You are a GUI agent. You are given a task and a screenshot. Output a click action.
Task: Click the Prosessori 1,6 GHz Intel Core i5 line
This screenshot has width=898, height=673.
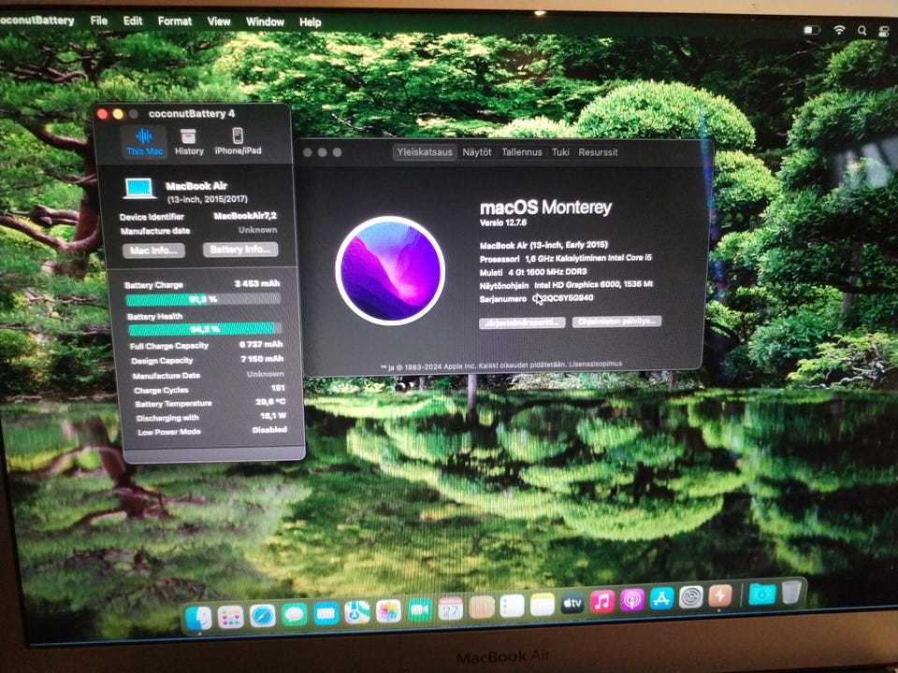(565, 258)
